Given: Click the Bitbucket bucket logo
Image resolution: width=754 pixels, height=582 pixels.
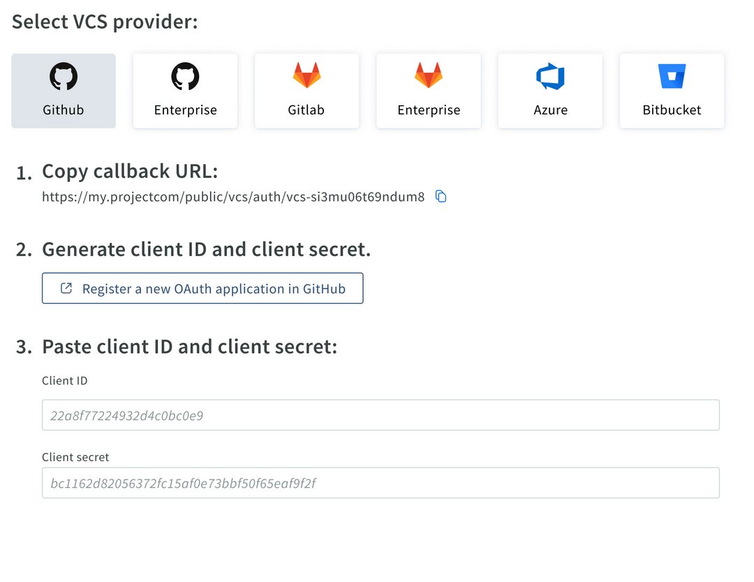Looking at the screenshot, I should coord(671,76).
